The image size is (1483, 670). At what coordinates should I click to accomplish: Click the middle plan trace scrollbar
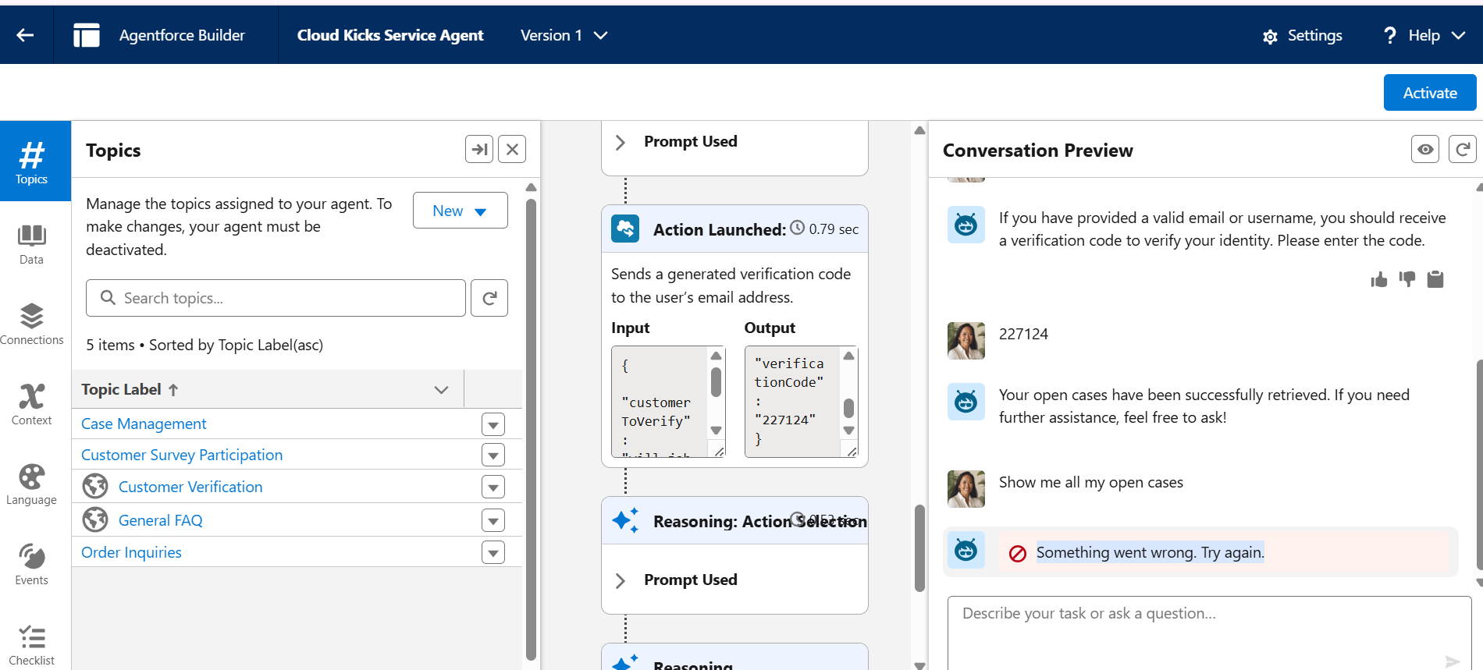[x=919, y=548]
